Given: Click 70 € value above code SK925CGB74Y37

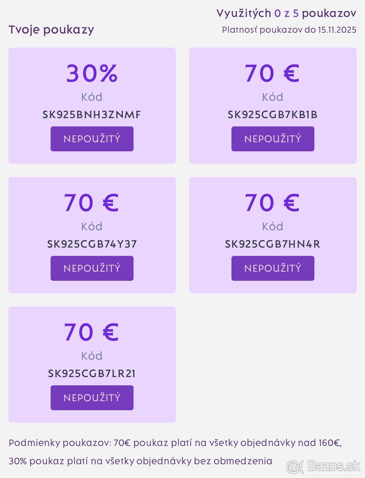Looking at the screenshot, I should click(92, 203).
